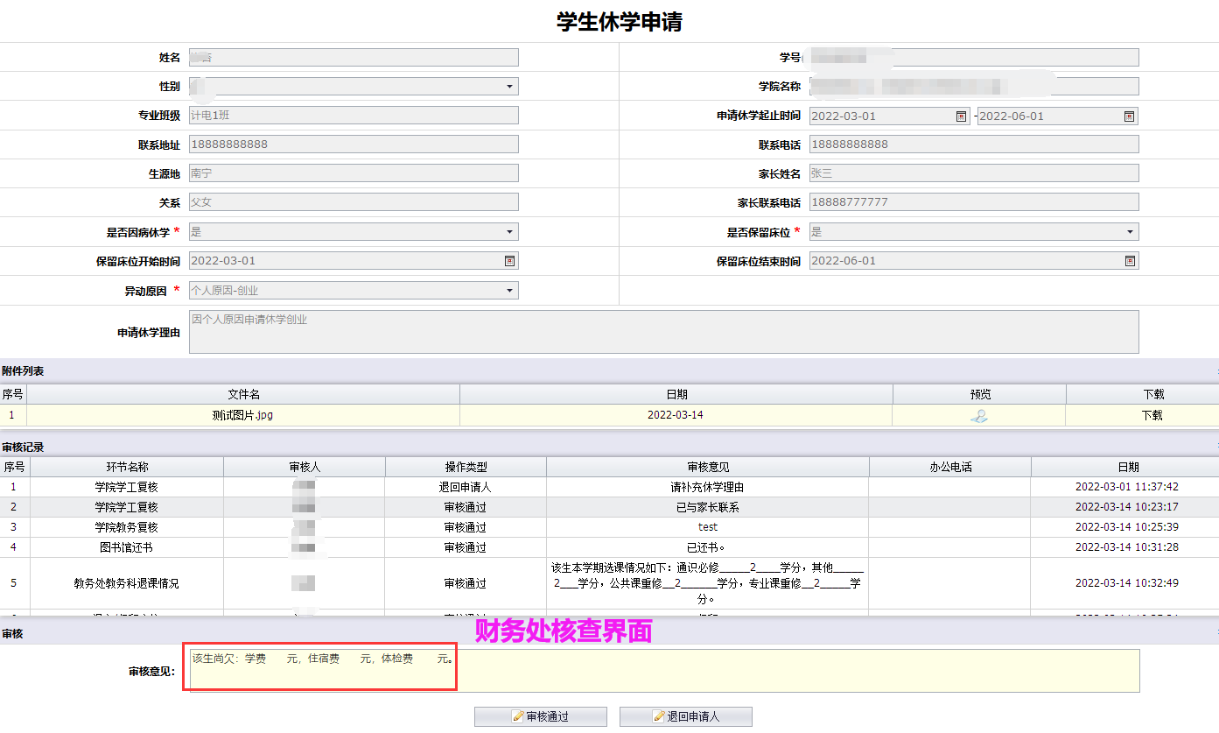1219x733 pixels.
Task: Select the 教务处教务科退课情况 record row
Action: click(127, 583)
